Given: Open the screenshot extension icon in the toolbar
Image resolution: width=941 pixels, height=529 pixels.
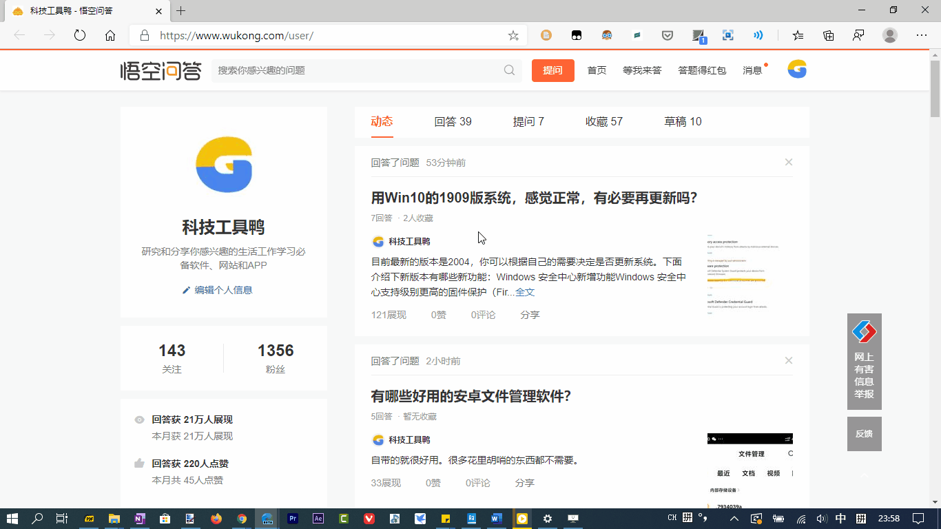Looking at the screenshot, I should pyautogui.click(x=728, y=35).
